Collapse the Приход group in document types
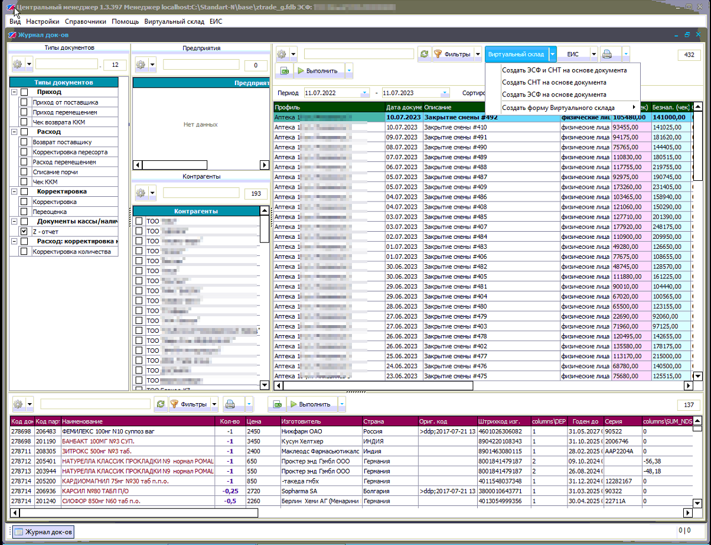This screenshot has height=545, width=711. (14, 92)
